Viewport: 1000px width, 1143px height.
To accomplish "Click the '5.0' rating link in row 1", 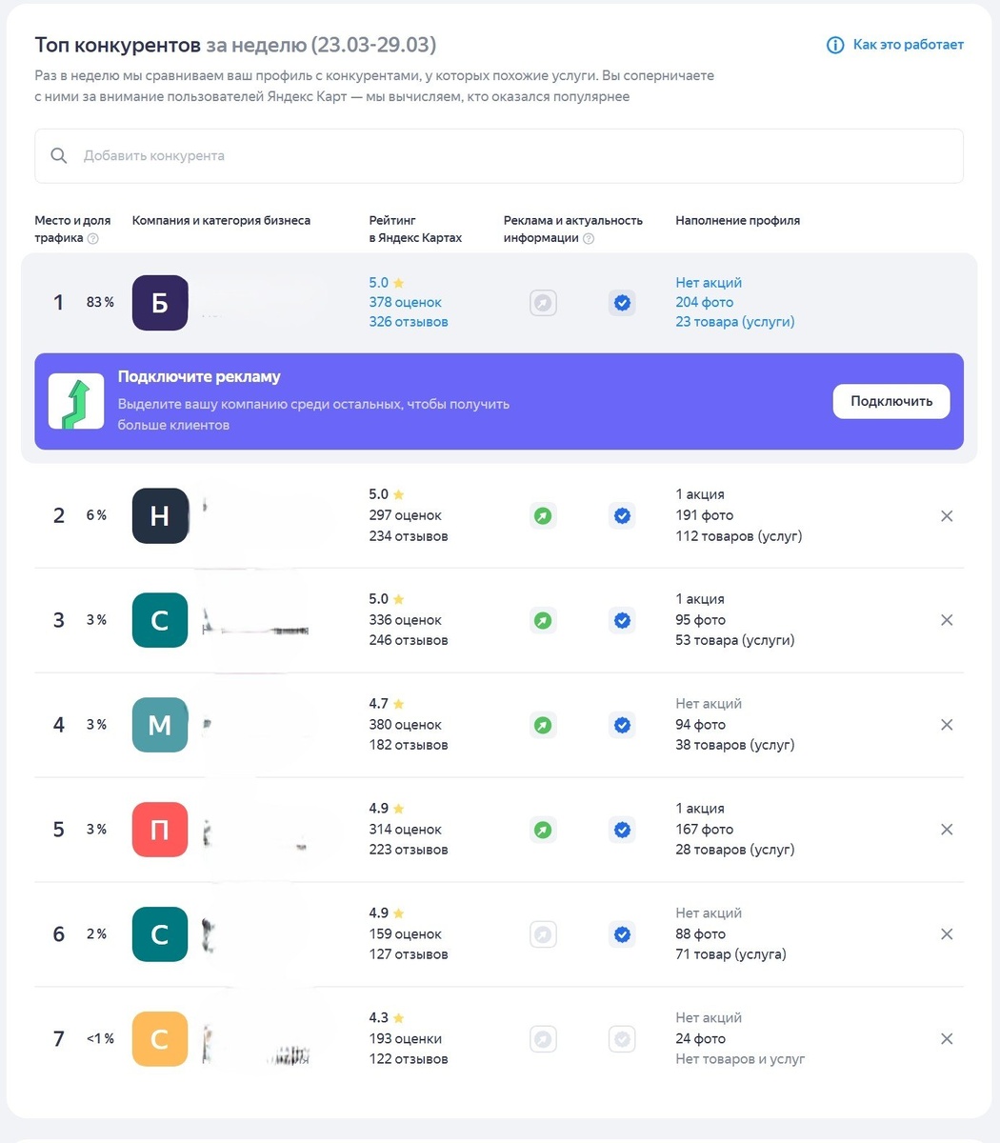I will (x=387, y=283).
